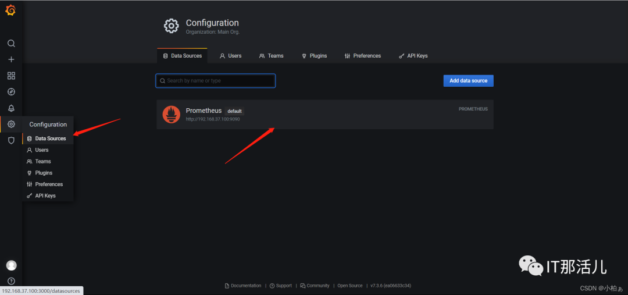Open the Search magnifier in sidebar
Screen dimensions: 628x295
click(x=11, y=43)
